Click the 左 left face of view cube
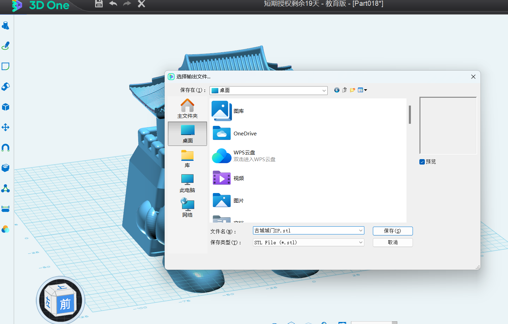Image resolution: width=508 pixels, height=324 pixels. 49,302
